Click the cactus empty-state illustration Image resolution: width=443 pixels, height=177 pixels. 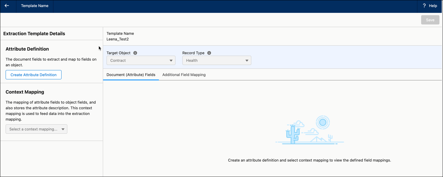tap(309, 130)
